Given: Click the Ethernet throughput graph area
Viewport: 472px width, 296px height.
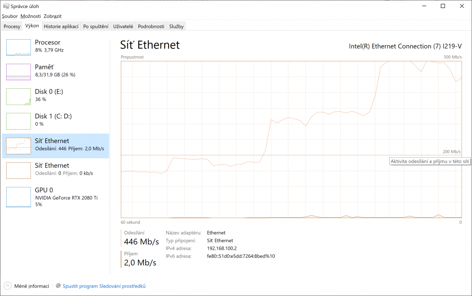Looking at the screenshot, I should pyautogui.click(x=291, y=139).
